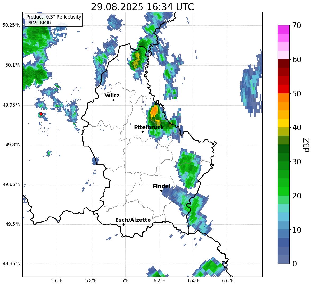
Task: Click the 6°E longitude label
Action: 125,281
